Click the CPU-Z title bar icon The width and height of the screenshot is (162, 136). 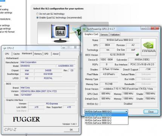coord(5,48)
